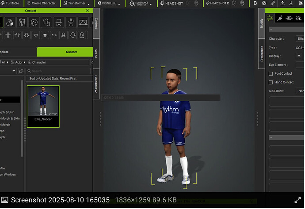Select the Accessory hat-and-bowtie icon
The image size is (305, 209).
pyautogui.click(x=59, y=23)
